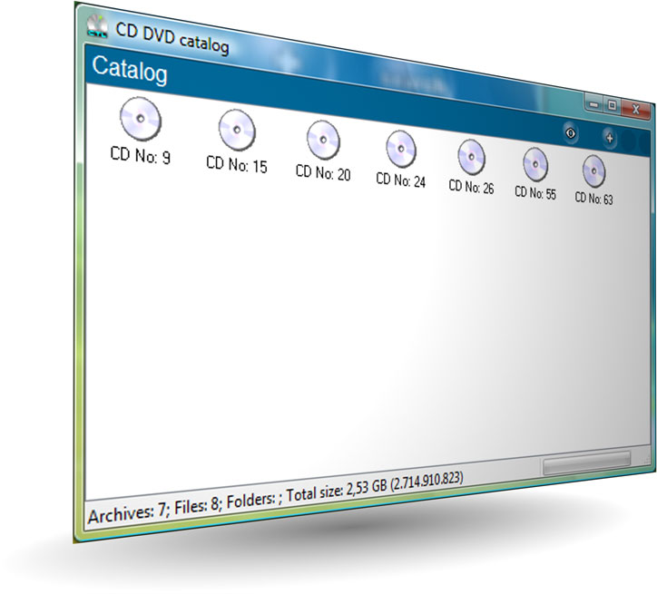Image resolution: width=657 pixels, height=594 pixels.
Task: Click the 'Total size: 2,53 GB' status text
Action: point(337,492)
